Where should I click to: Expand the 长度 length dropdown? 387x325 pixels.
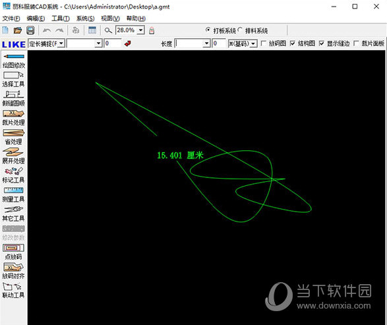(x=206, y=44)
